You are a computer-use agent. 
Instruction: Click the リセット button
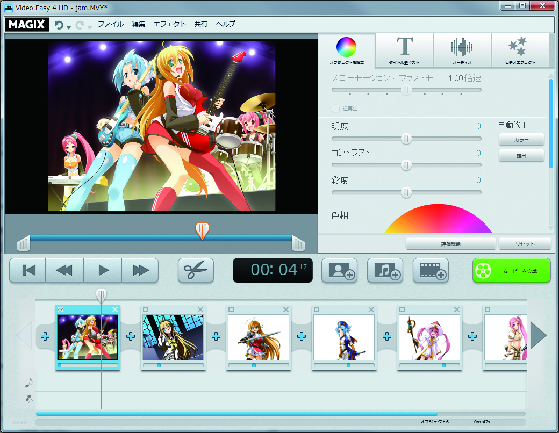(x=525, y=244)
